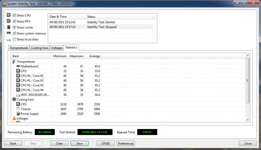Click the chip icon of the CPU fan row
The image size is (261, 150).
(18, 104)
